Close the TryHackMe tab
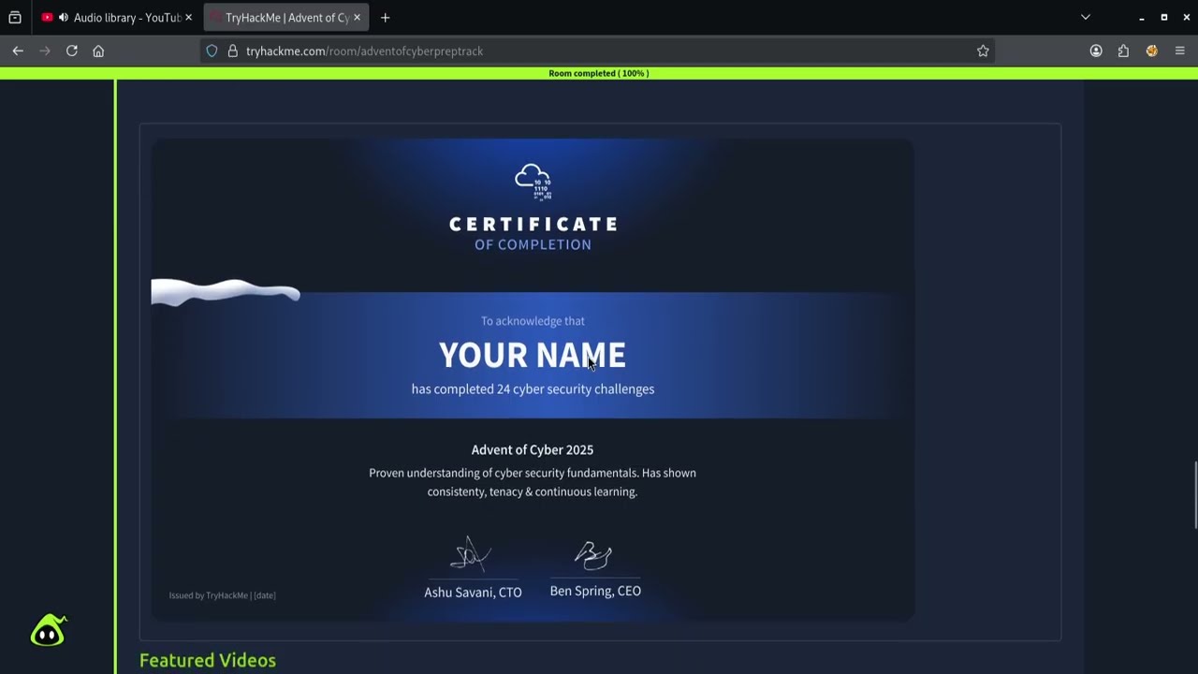 pyautogui.click(x=357, y=18)
